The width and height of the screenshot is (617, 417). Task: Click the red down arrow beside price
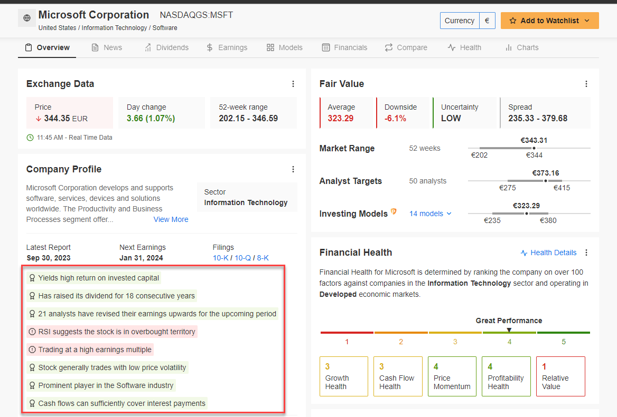pos(39,119)
